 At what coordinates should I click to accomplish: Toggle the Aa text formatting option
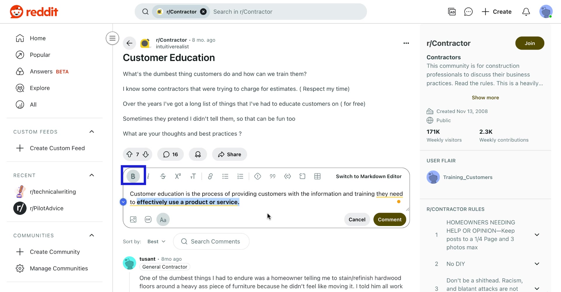163,219
